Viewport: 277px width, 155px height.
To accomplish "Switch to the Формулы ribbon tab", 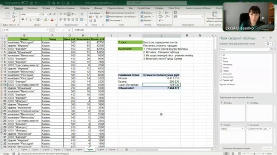I will pyautogui.click(x=85, y=8).
